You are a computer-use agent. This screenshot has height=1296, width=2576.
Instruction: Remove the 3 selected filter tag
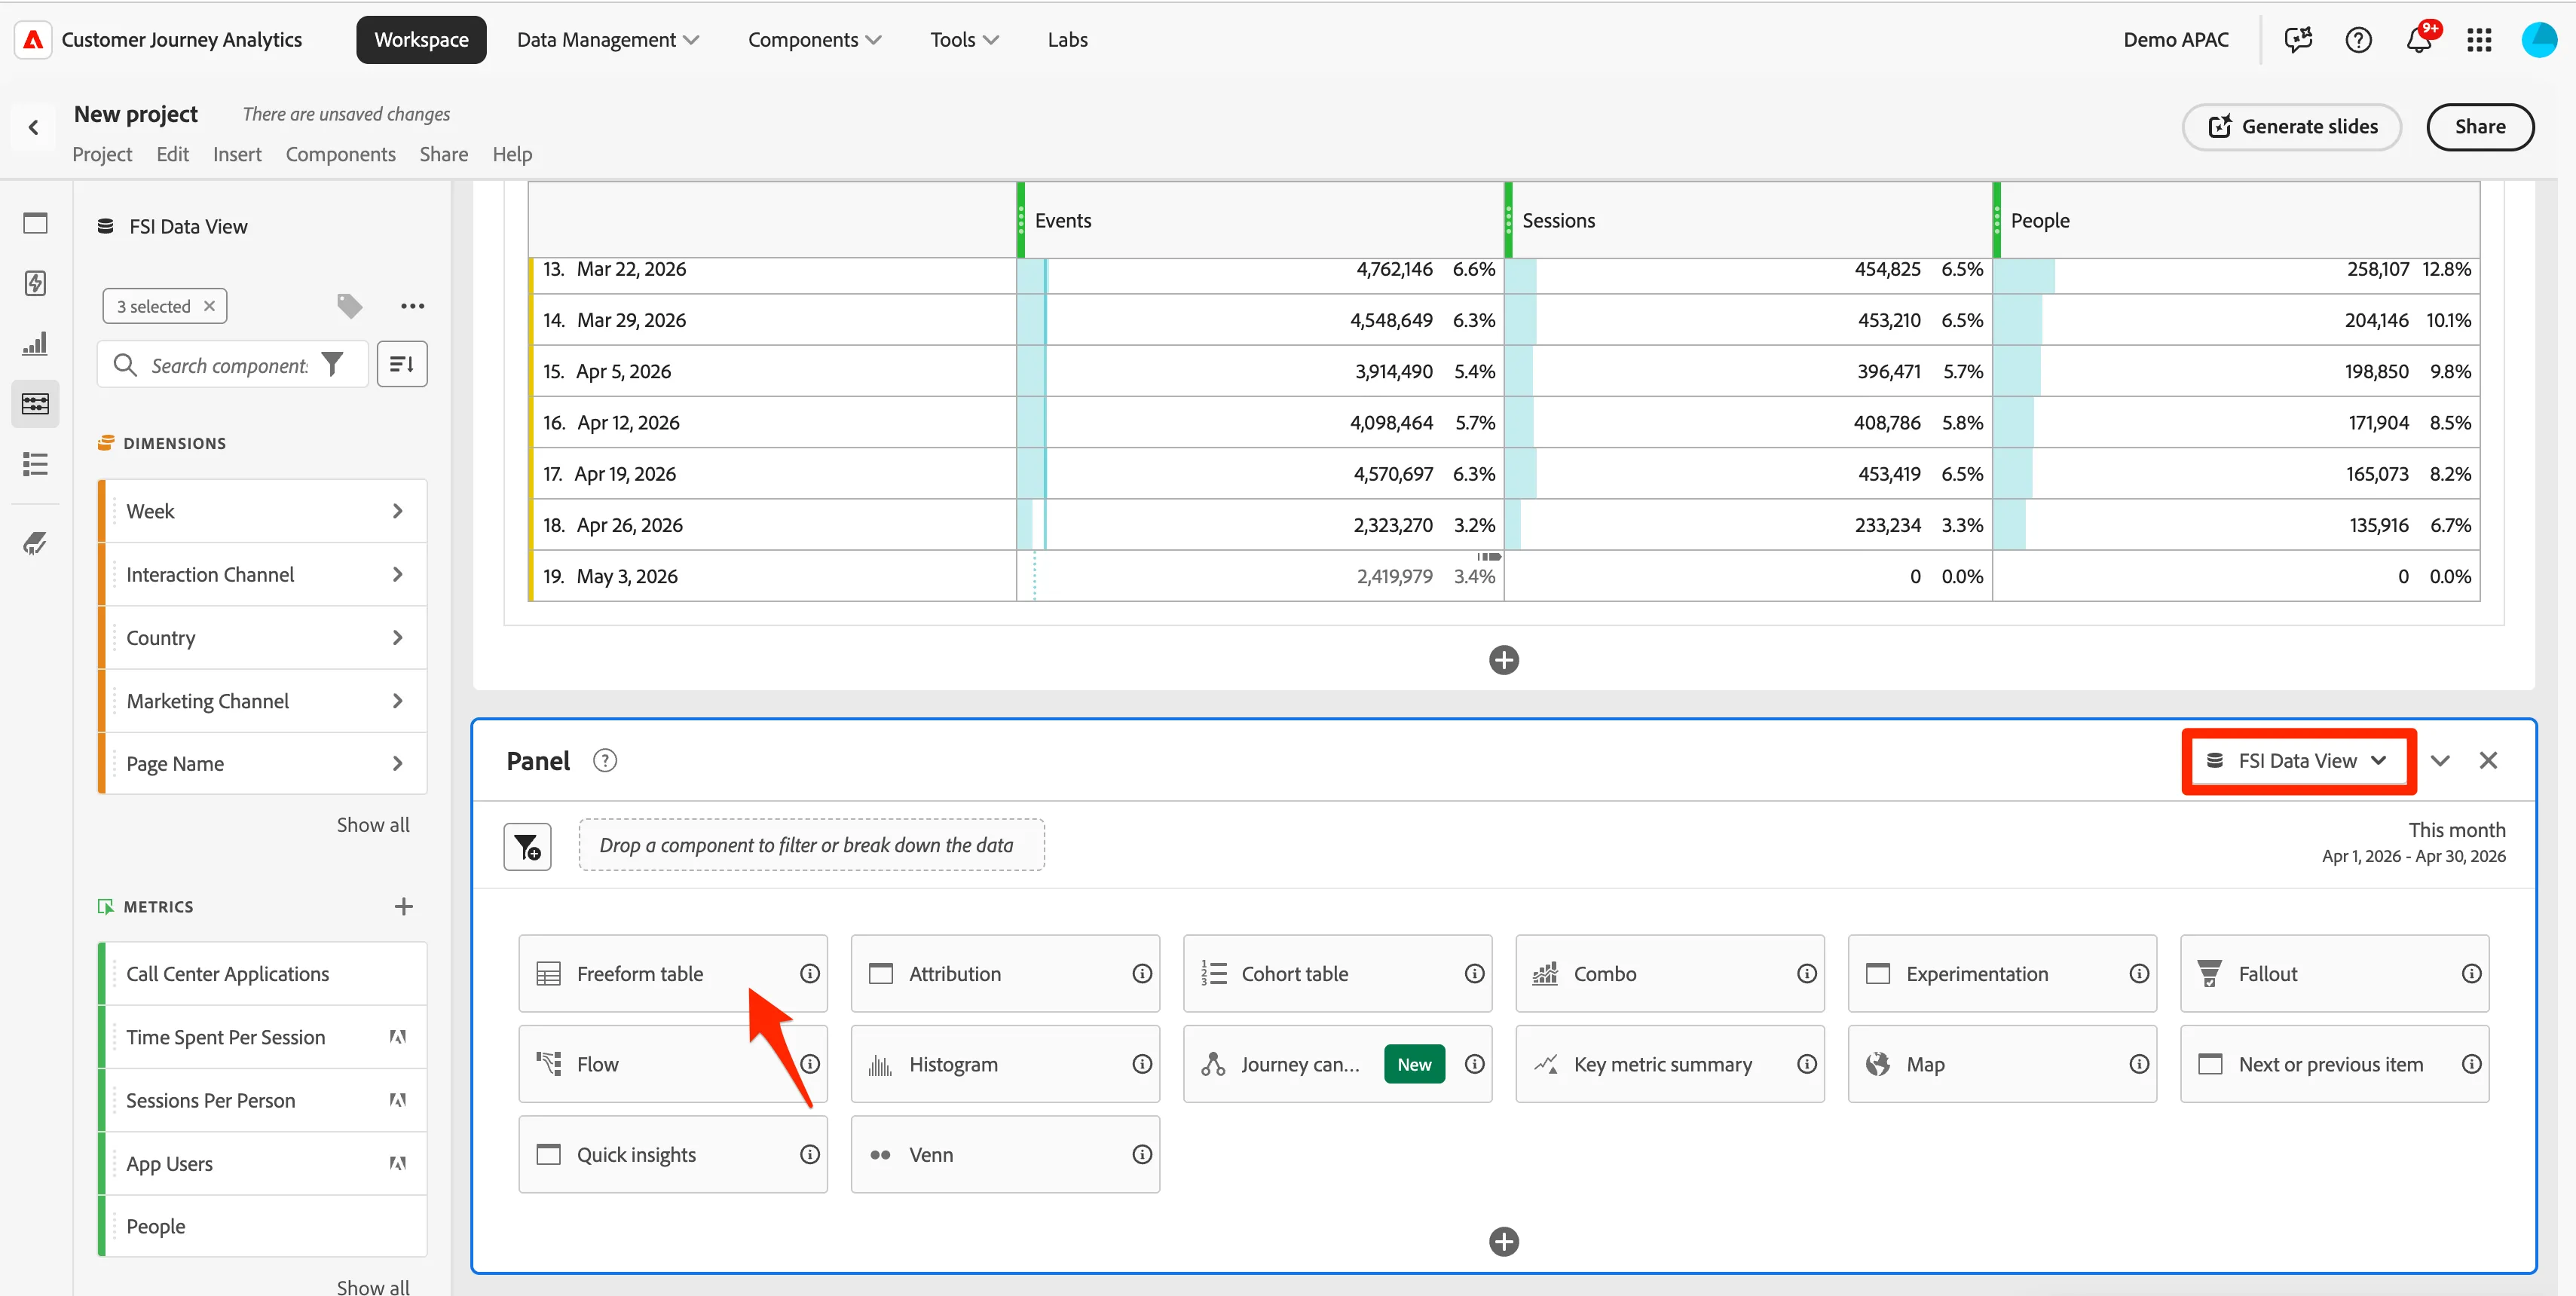coord(209,306)
